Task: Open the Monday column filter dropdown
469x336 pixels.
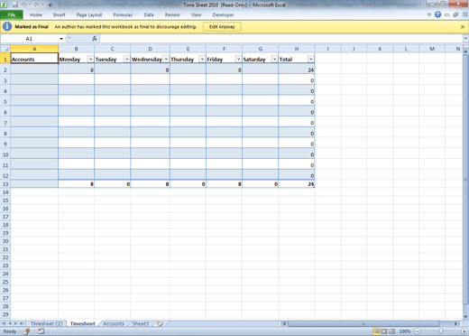Action: (x=90, y=59)
